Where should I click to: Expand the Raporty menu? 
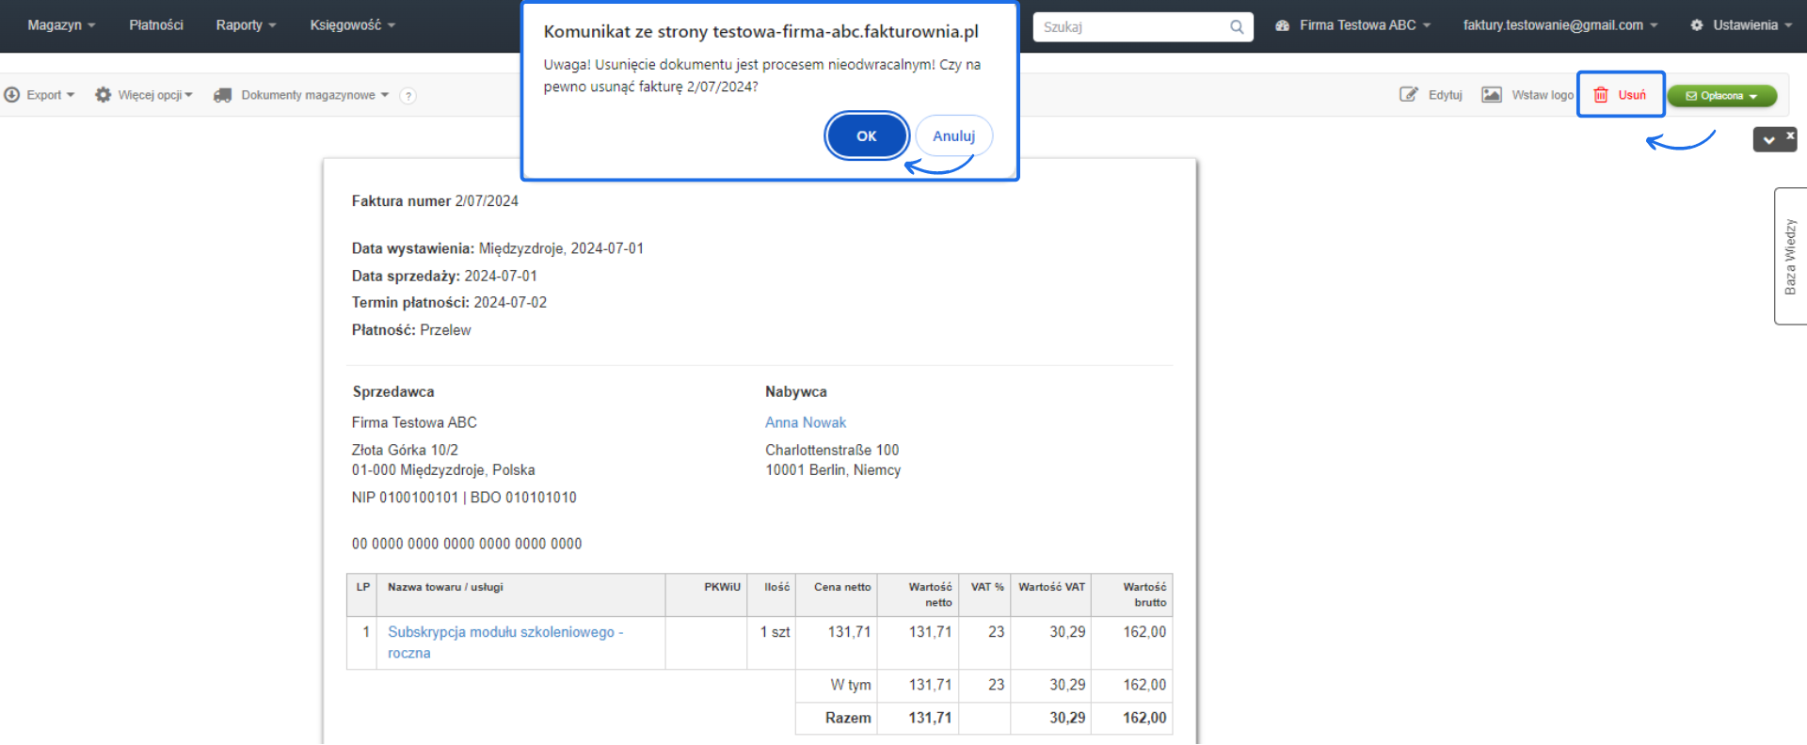246,25
